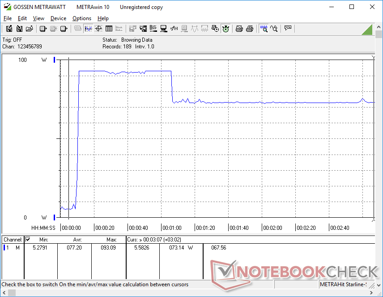Click the greyed disk-with-arrow icon

[132, 29]
